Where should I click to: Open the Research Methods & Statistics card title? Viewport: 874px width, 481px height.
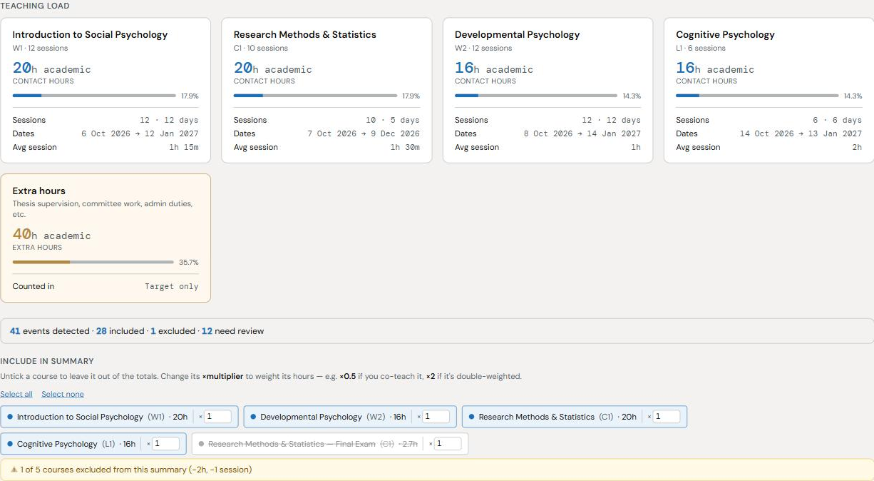coord(305,34)
